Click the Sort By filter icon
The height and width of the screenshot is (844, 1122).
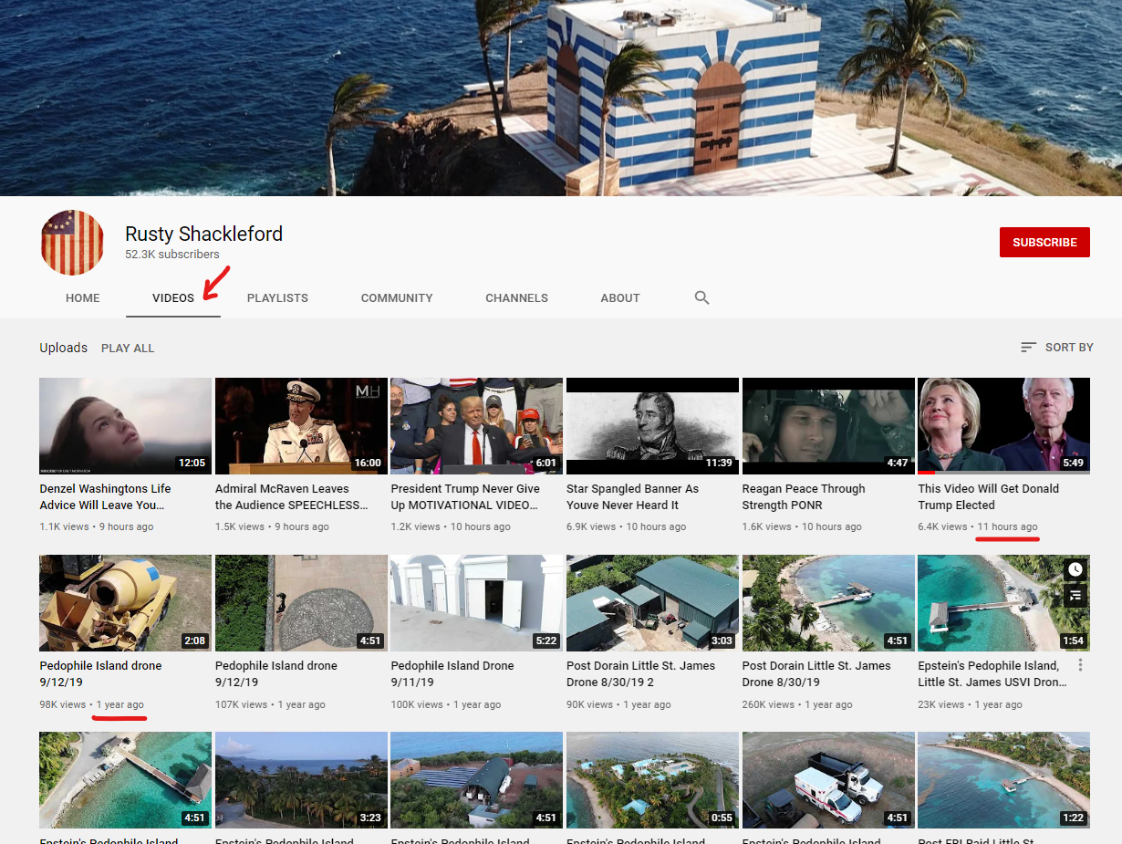tap(1029, 348)
